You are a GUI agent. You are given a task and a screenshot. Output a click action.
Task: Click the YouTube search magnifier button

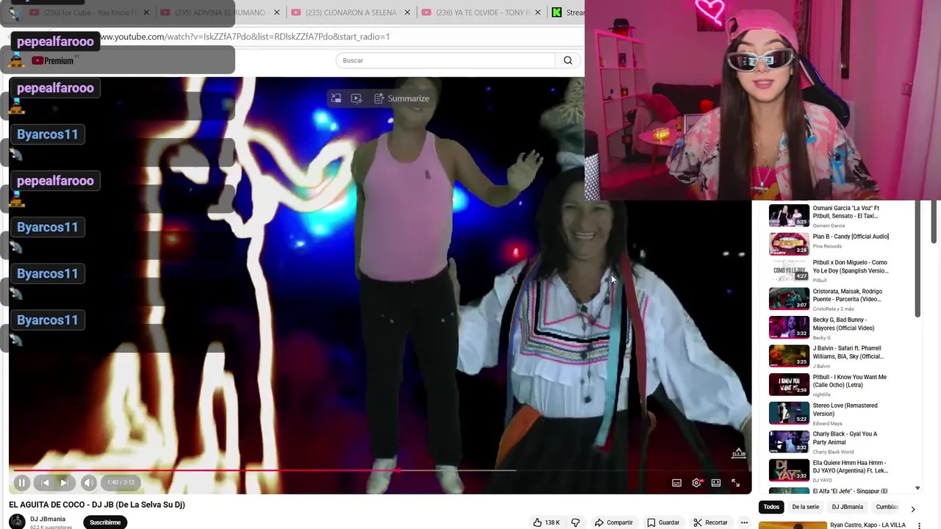(568, 60)
